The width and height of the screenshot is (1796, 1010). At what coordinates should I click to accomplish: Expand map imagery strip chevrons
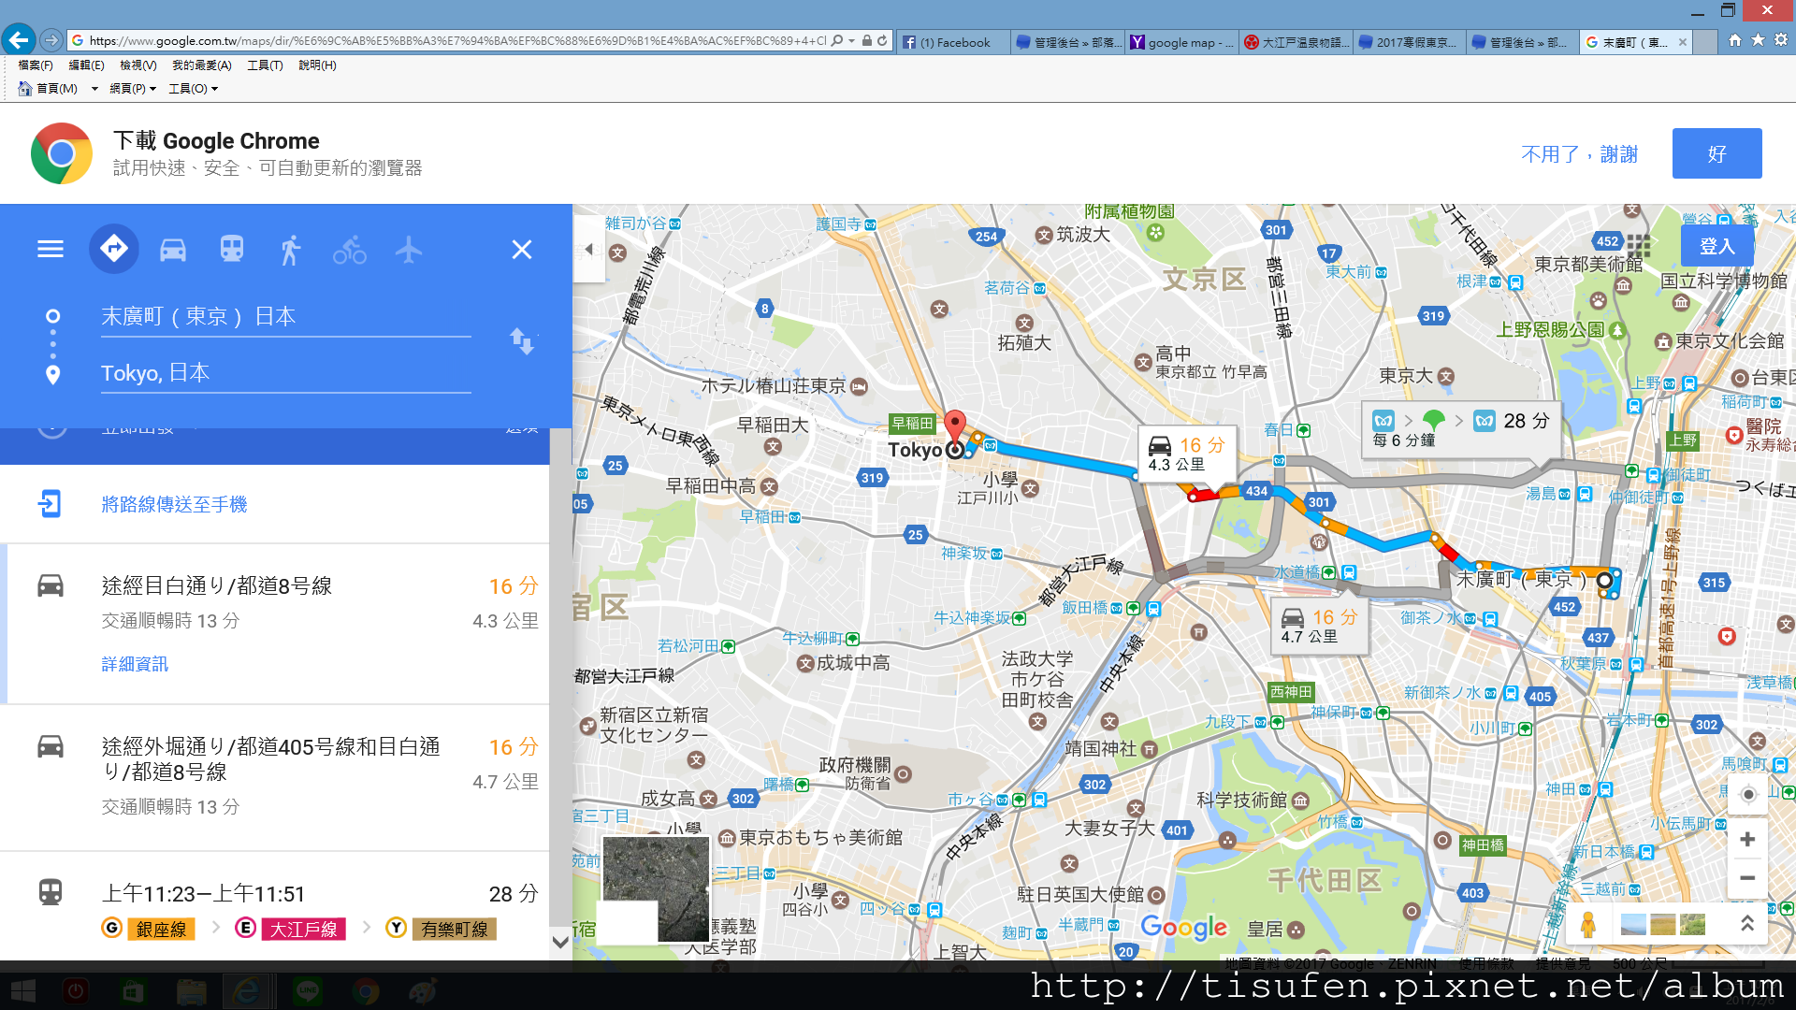1746,924
